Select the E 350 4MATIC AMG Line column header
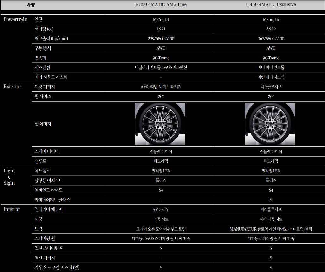This screenshot has width=325, height=272. click(x=161, y=4)
